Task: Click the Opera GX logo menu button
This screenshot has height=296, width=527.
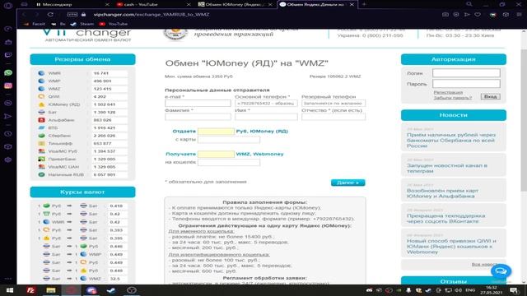Action: pyautogui.click(x=8, y=6)
